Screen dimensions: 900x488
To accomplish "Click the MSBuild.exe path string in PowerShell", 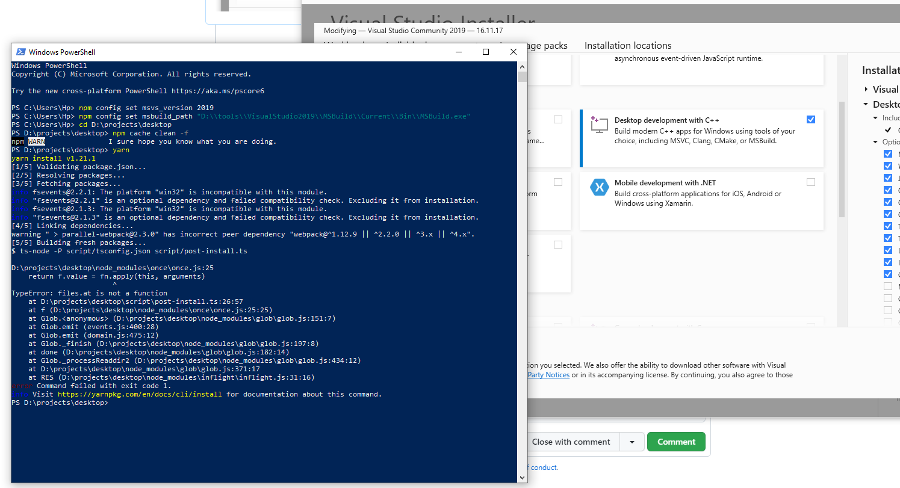I will click(x=334, y=116).
